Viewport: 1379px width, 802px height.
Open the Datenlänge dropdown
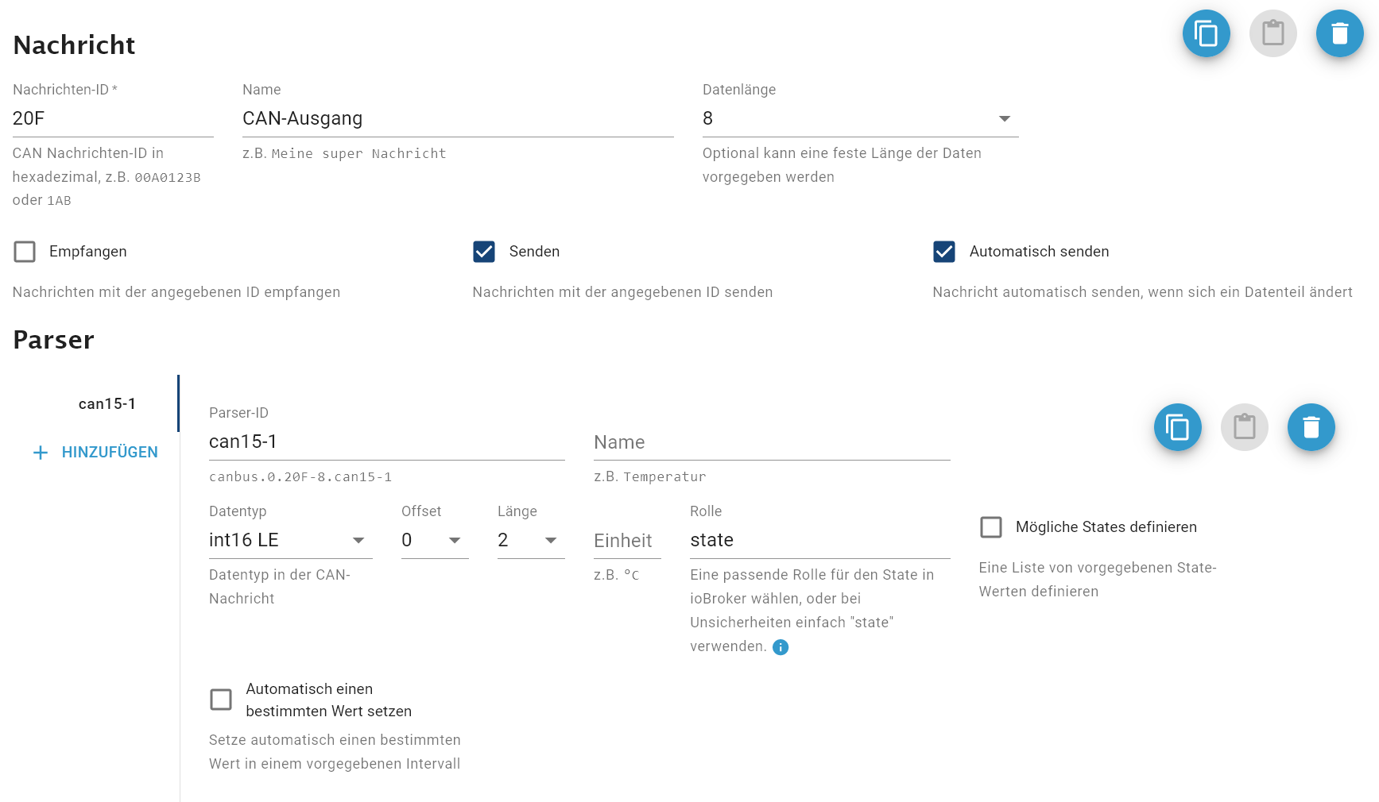pos(860,119)
